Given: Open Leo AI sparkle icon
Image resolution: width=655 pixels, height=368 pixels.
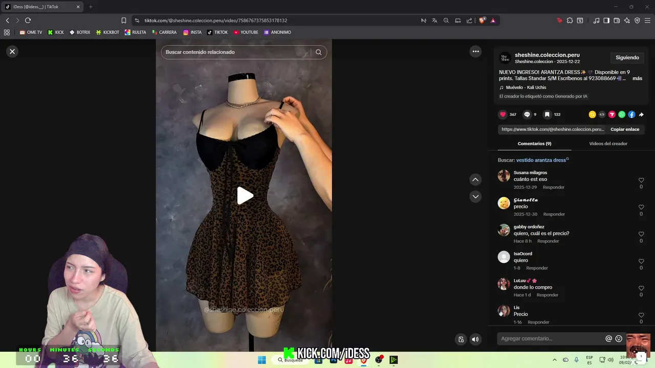Looking at the screenshot, I should (627, 20).
